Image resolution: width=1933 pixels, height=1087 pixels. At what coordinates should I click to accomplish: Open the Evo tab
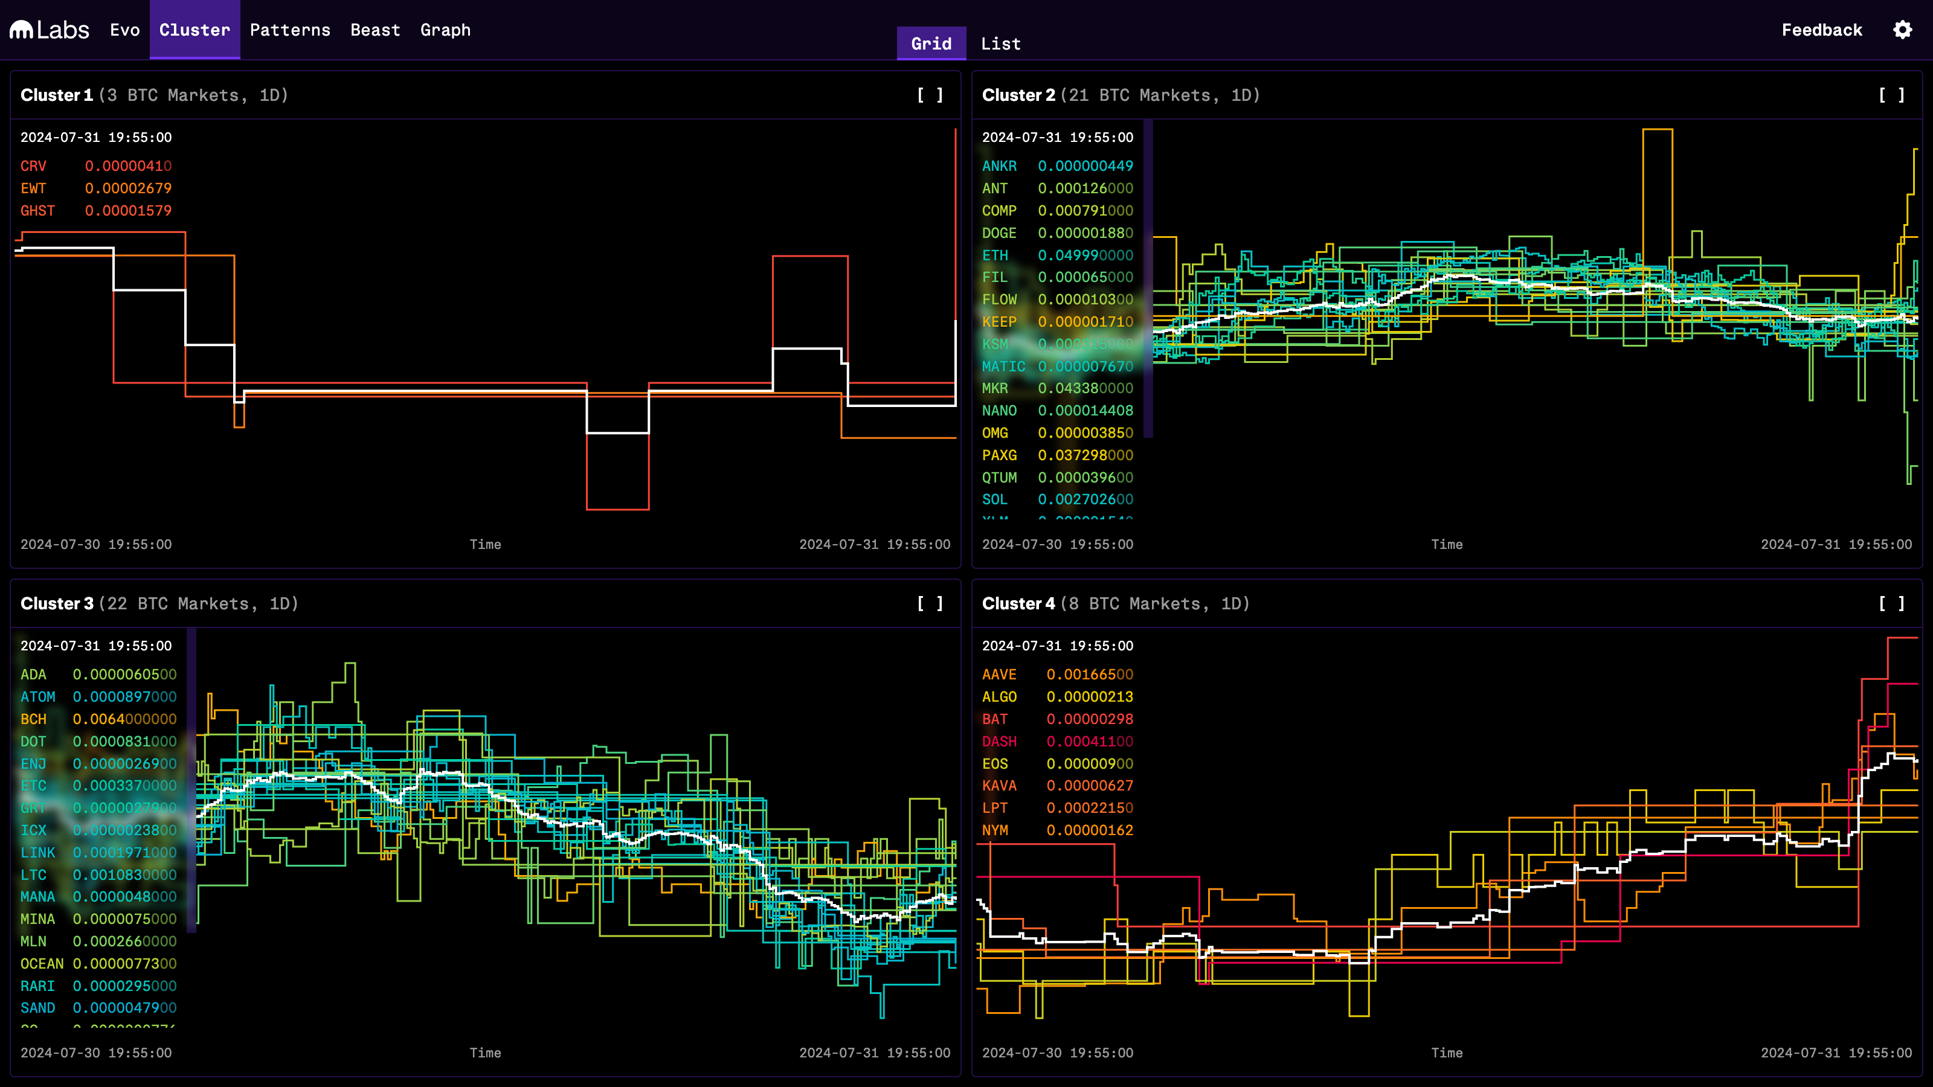(x=124, y=30)
